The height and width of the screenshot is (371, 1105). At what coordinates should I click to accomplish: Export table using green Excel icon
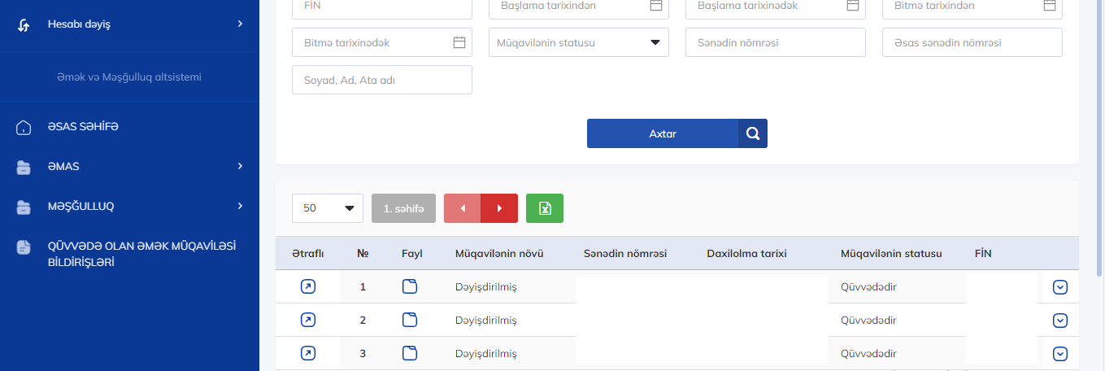(x=545, y=208)
